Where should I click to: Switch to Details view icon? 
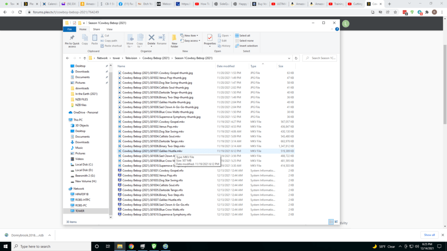(331, 222)
